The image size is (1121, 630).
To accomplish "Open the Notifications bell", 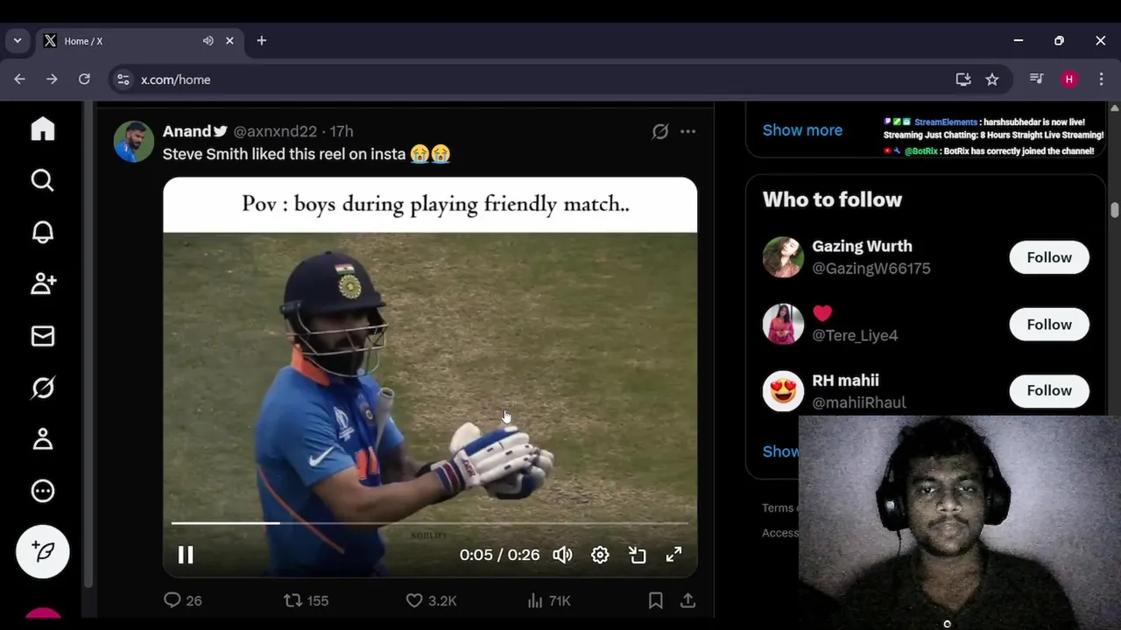I will [x=43, y=232].
